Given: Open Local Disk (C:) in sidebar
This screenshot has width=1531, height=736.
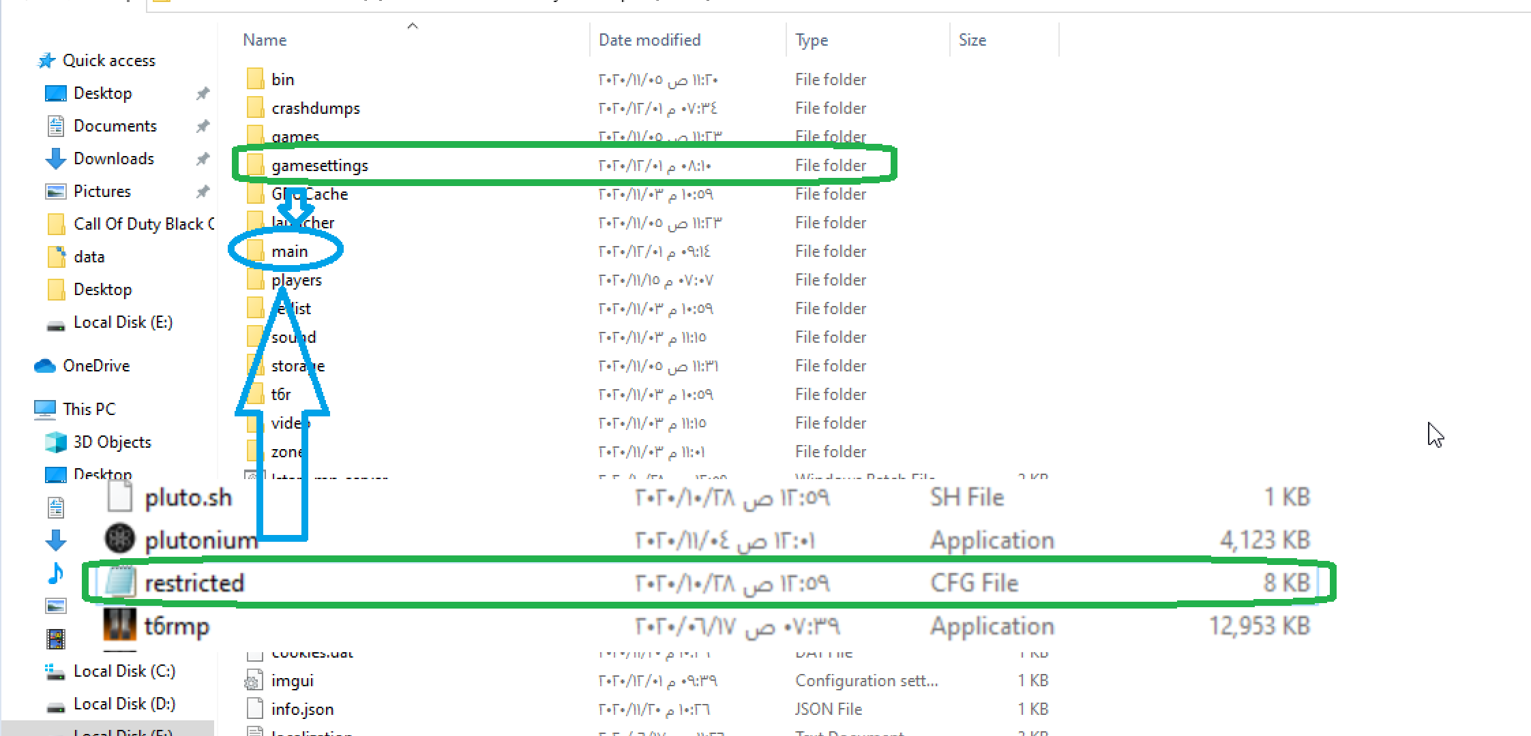Looking at the screenshot, I should pos(124,671).
